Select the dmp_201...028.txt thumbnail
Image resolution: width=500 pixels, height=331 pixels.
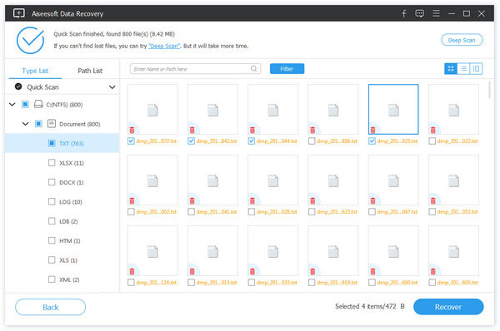click(x=273, y=180)
